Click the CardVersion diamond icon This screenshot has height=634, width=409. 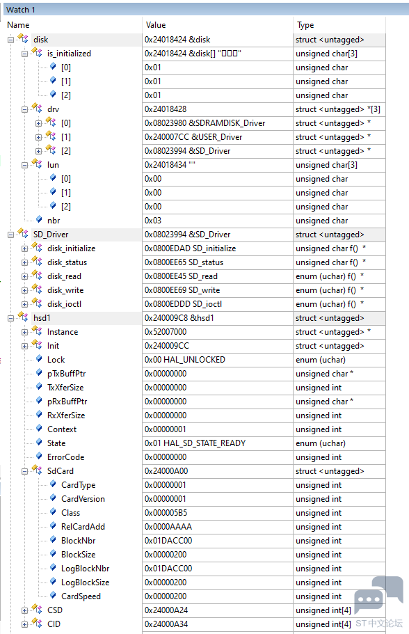coord(53,498)
